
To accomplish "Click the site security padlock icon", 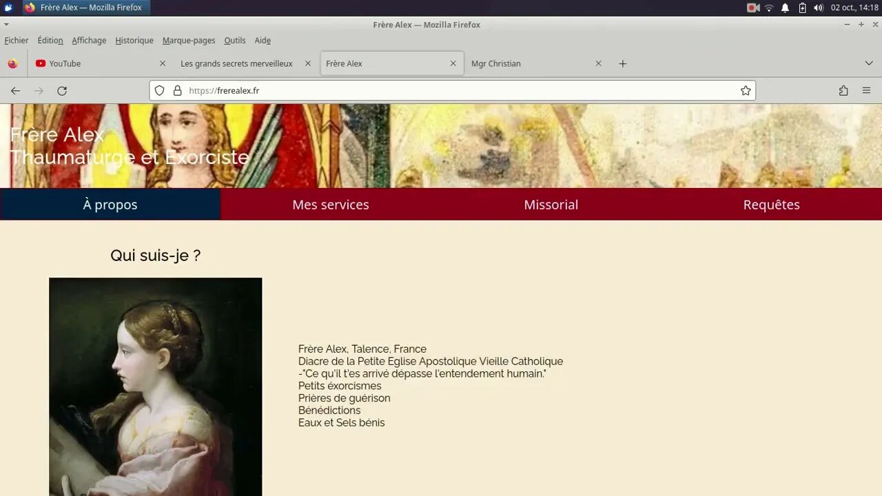I will coord(177,90).
